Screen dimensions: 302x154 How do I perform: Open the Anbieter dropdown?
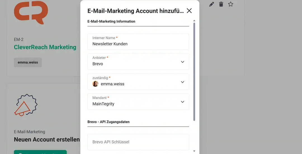[x=138, y=62]
